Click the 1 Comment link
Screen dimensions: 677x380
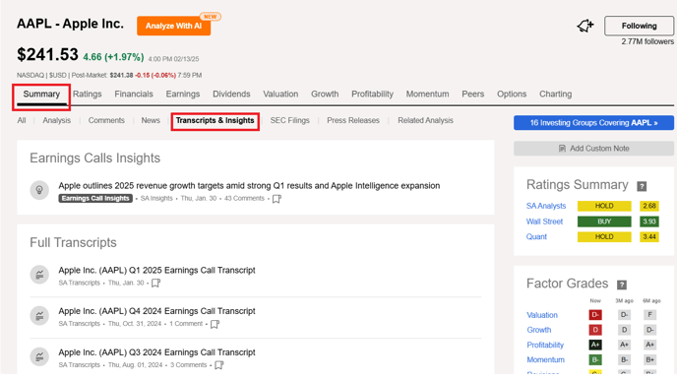click(x=186, y=324)
